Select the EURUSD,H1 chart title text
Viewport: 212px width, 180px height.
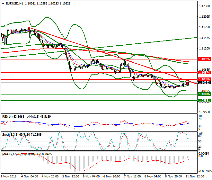coord(14,4)
